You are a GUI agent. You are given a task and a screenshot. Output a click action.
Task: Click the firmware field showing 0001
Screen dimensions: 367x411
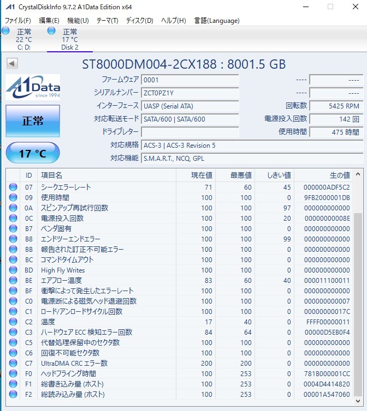point(190,80)
